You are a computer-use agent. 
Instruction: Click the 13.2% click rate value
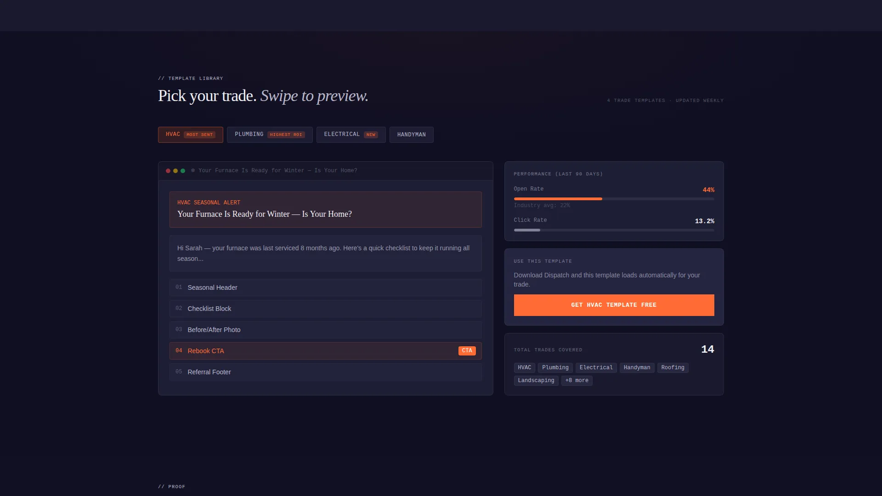coord(704,221)
